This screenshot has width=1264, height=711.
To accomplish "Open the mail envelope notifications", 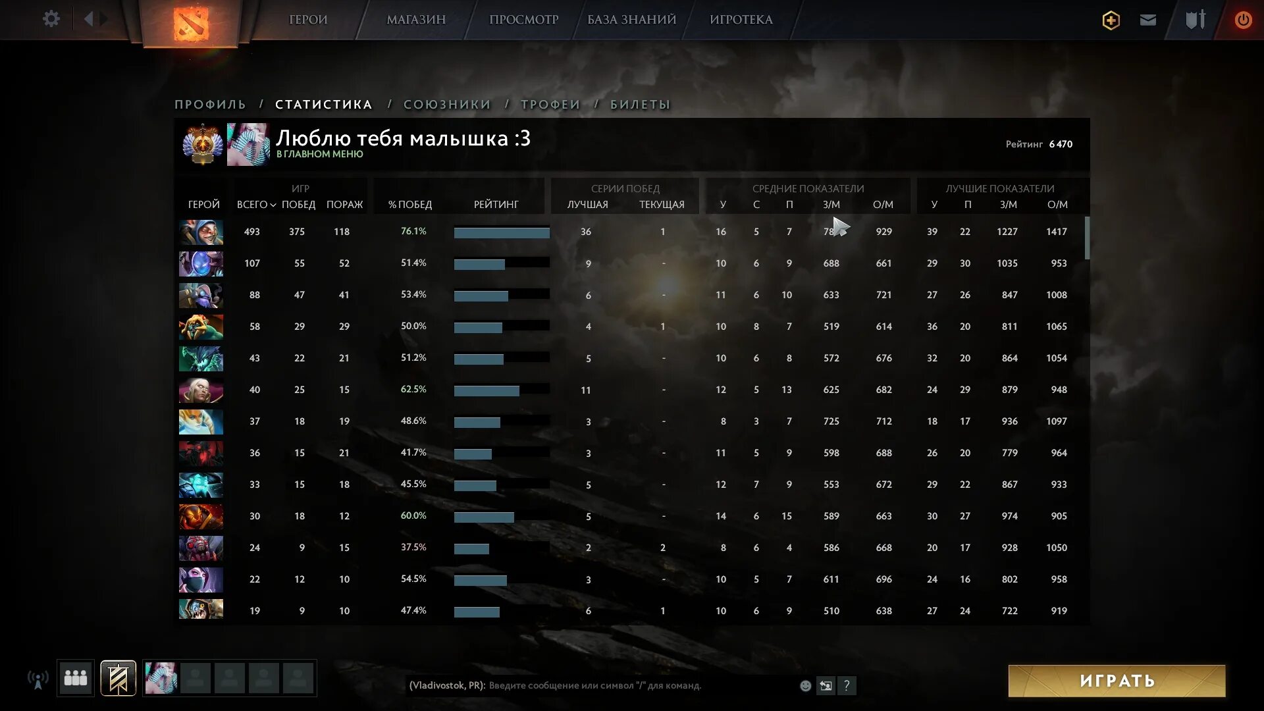I will point(1147,20).
